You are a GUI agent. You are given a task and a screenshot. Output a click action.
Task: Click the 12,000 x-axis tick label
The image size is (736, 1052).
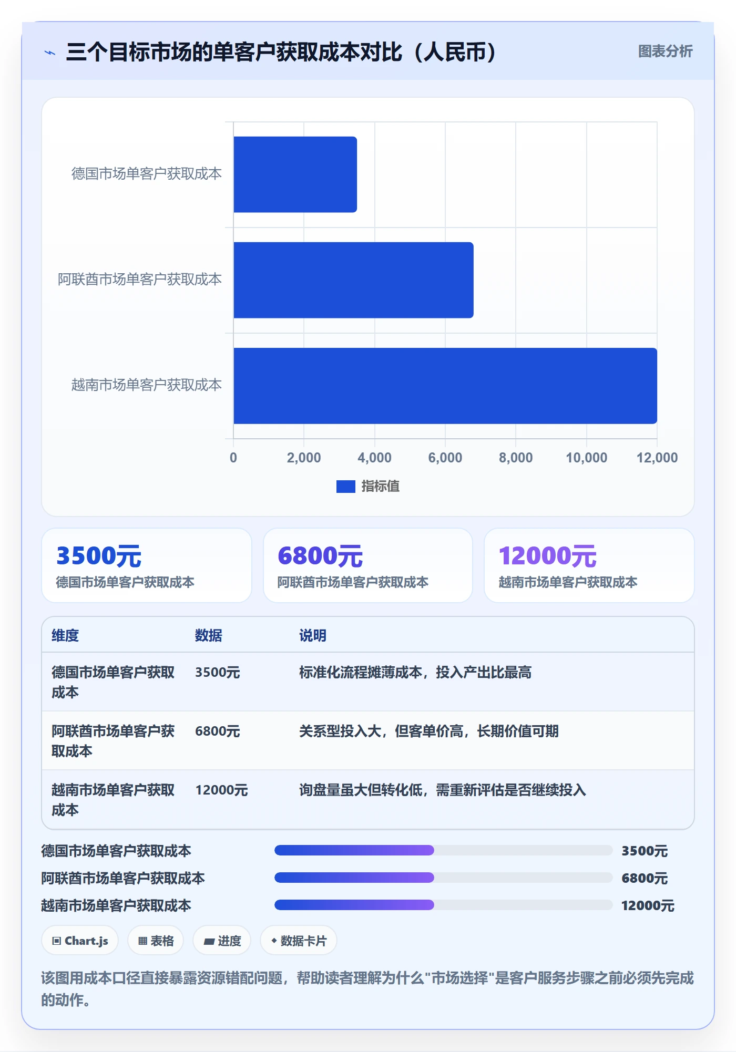pyautogui.click(x=657, y=458)
